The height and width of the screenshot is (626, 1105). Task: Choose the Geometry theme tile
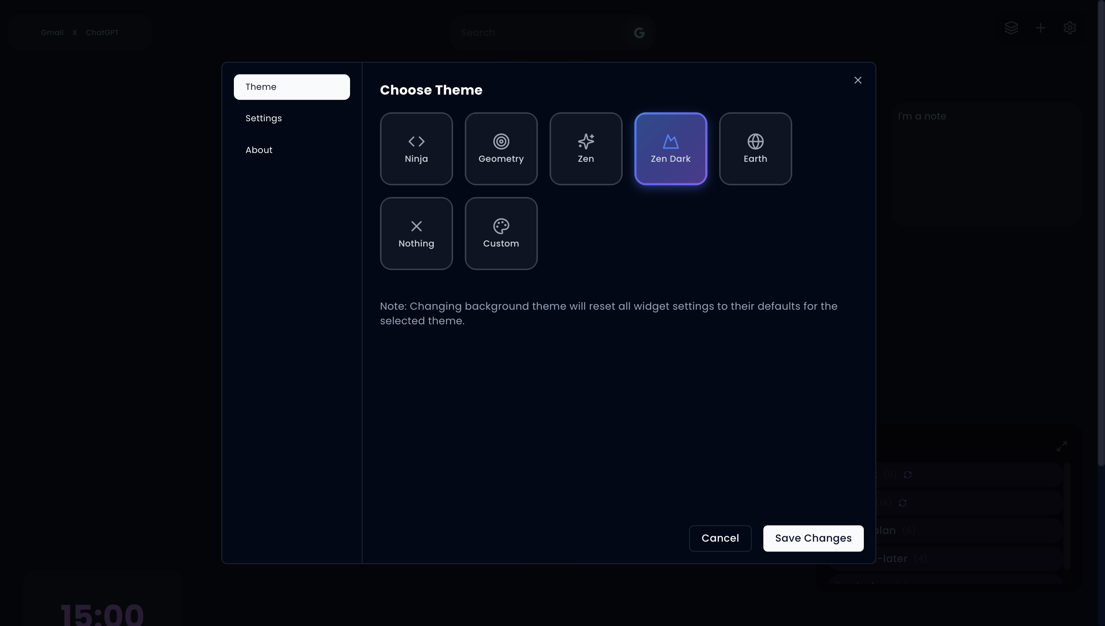click(x=501, y=149)
